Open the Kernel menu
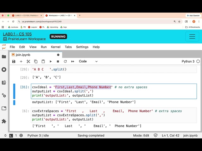 [56, 47]
